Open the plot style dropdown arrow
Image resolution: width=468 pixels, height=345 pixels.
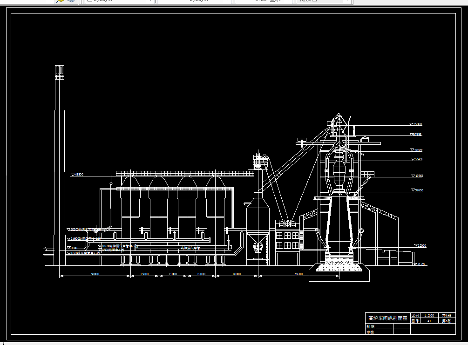click(348, 1)
